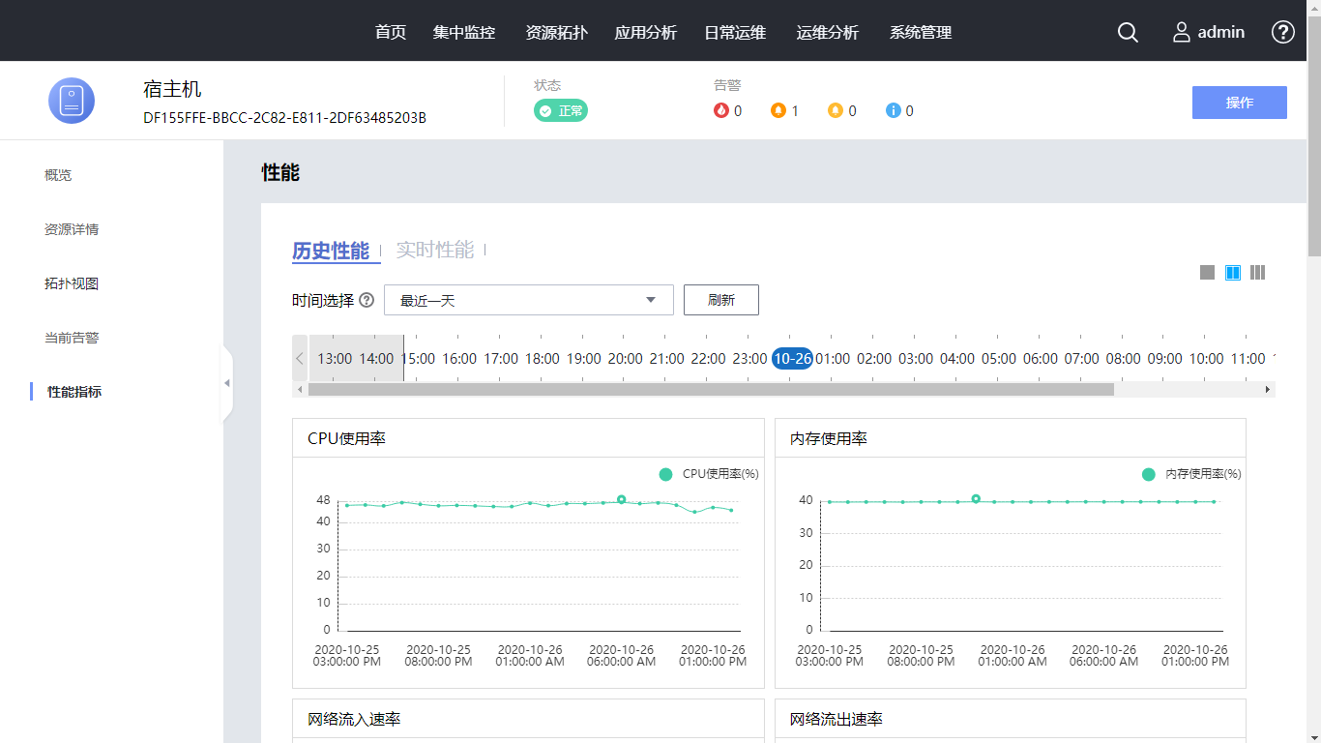Viewport: 1321px width, 743px height.
Task: Open 集中监控 in the top menu
Action: coord(464,32)
